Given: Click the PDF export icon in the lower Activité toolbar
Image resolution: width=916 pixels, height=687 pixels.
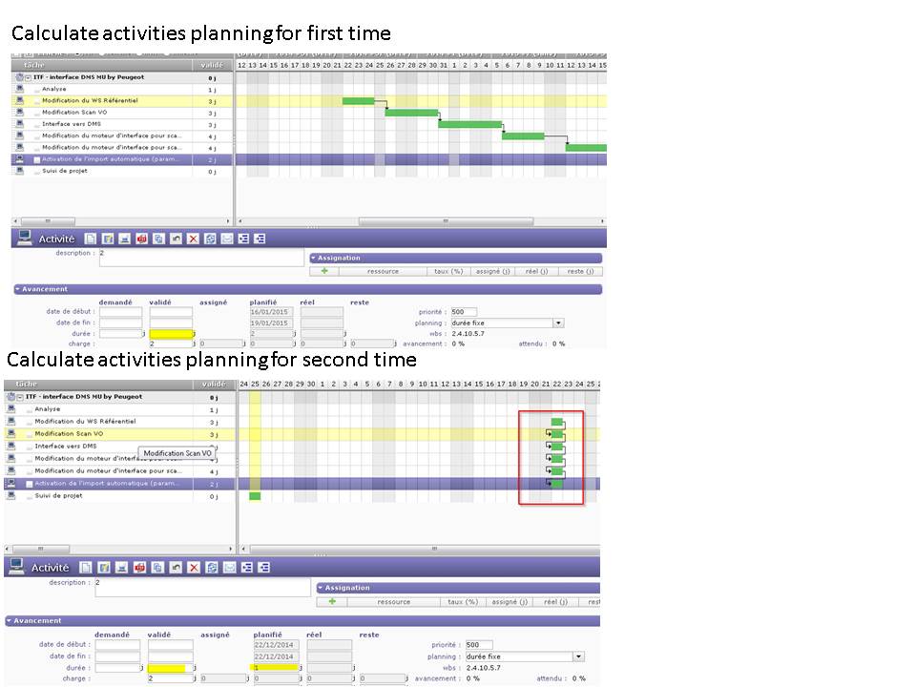Looking at the screenshot, I should pyautogui.click(x=141, y=568).
